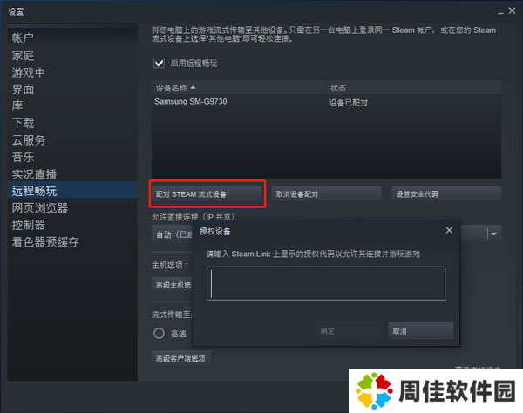Go to the 控制器 settings category
This screenshot has width=523, height=413.
29,225
